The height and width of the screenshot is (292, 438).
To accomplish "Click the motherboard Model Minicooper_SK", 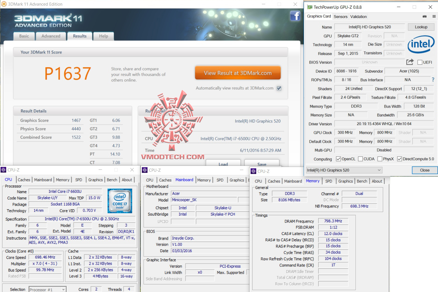I will pos(184,200).
